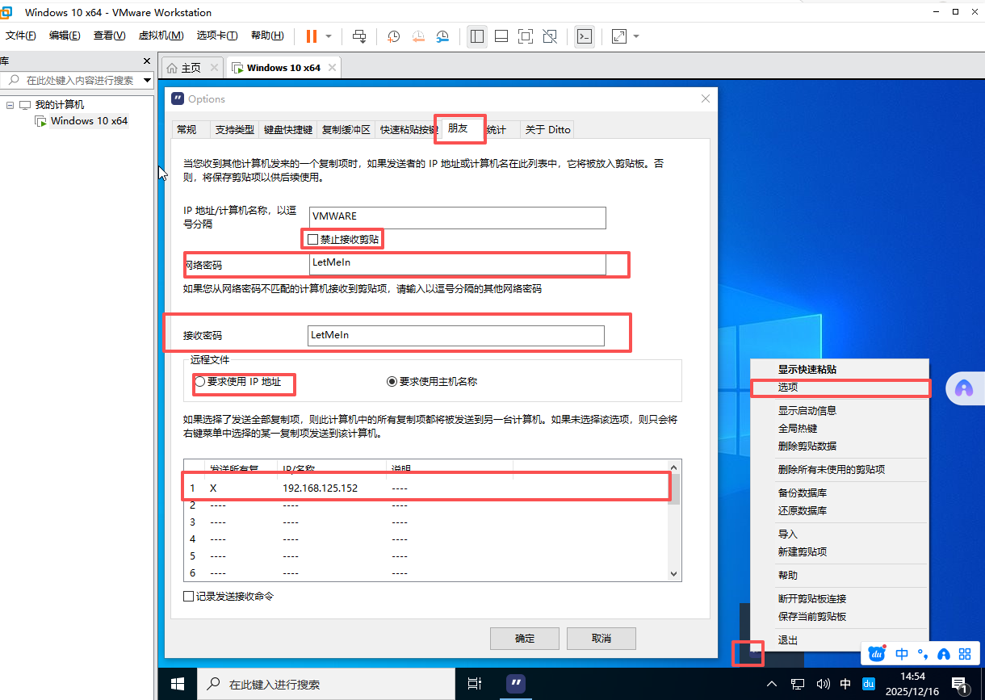Click the 确定 button
The image size is (985, 700).
coord(525,638)
